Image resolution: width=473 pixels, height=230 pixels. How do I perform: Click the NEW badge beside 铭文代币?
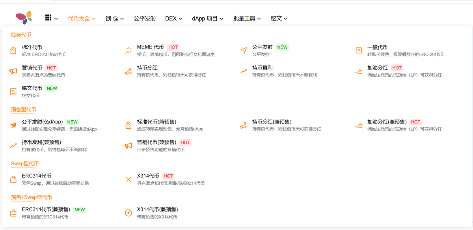click(x=52, y=88)
